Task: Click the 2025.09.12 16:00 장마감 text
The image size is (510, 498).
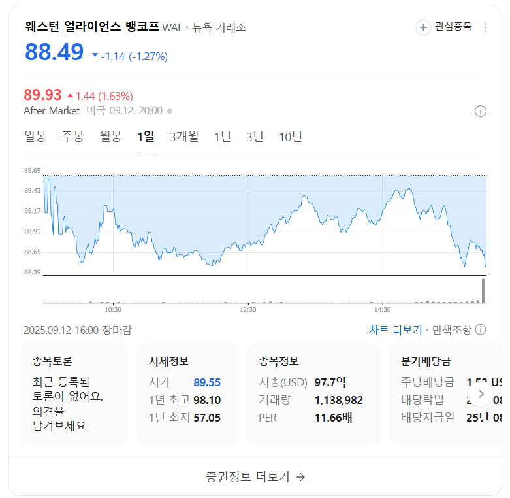Action: (78, 331)
